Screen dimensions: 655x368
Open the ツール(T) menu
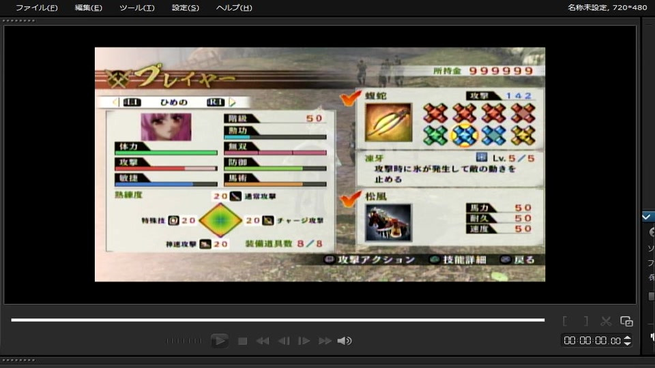[136, 7]
